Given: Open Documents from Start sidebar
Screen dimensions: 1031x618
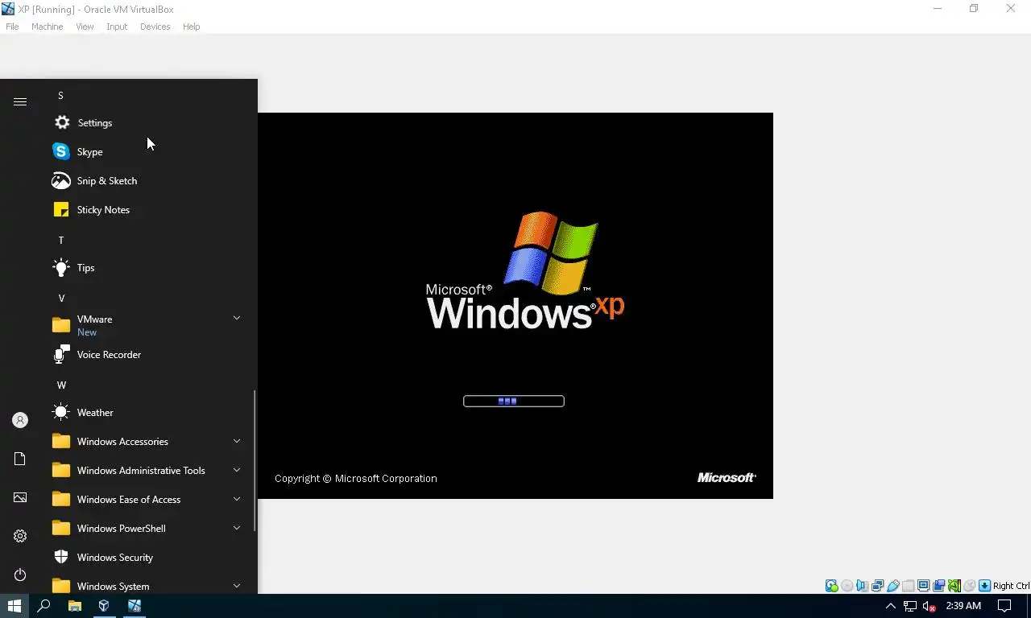Looking at the screenshot, I should (x=20, y=459).
